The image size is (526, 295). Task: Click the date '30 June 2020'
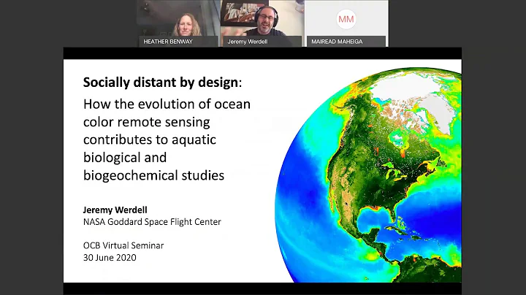pyautogui.click(x=110, y=258)
